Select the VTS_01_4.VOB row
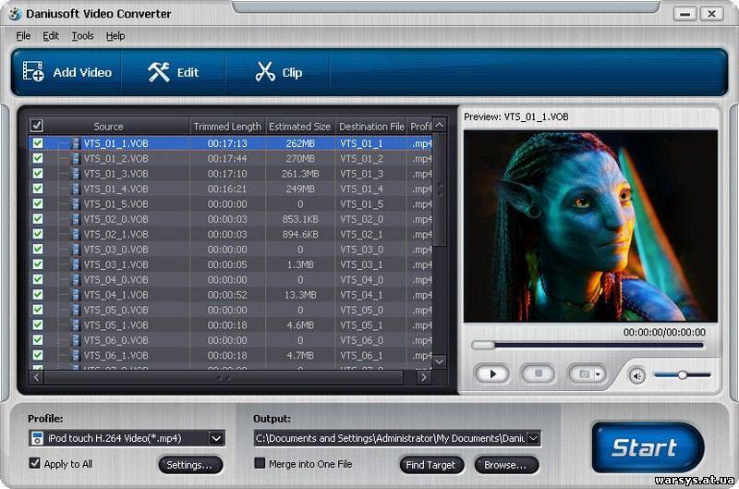The image size is (739, 489). tap(231, 189)
